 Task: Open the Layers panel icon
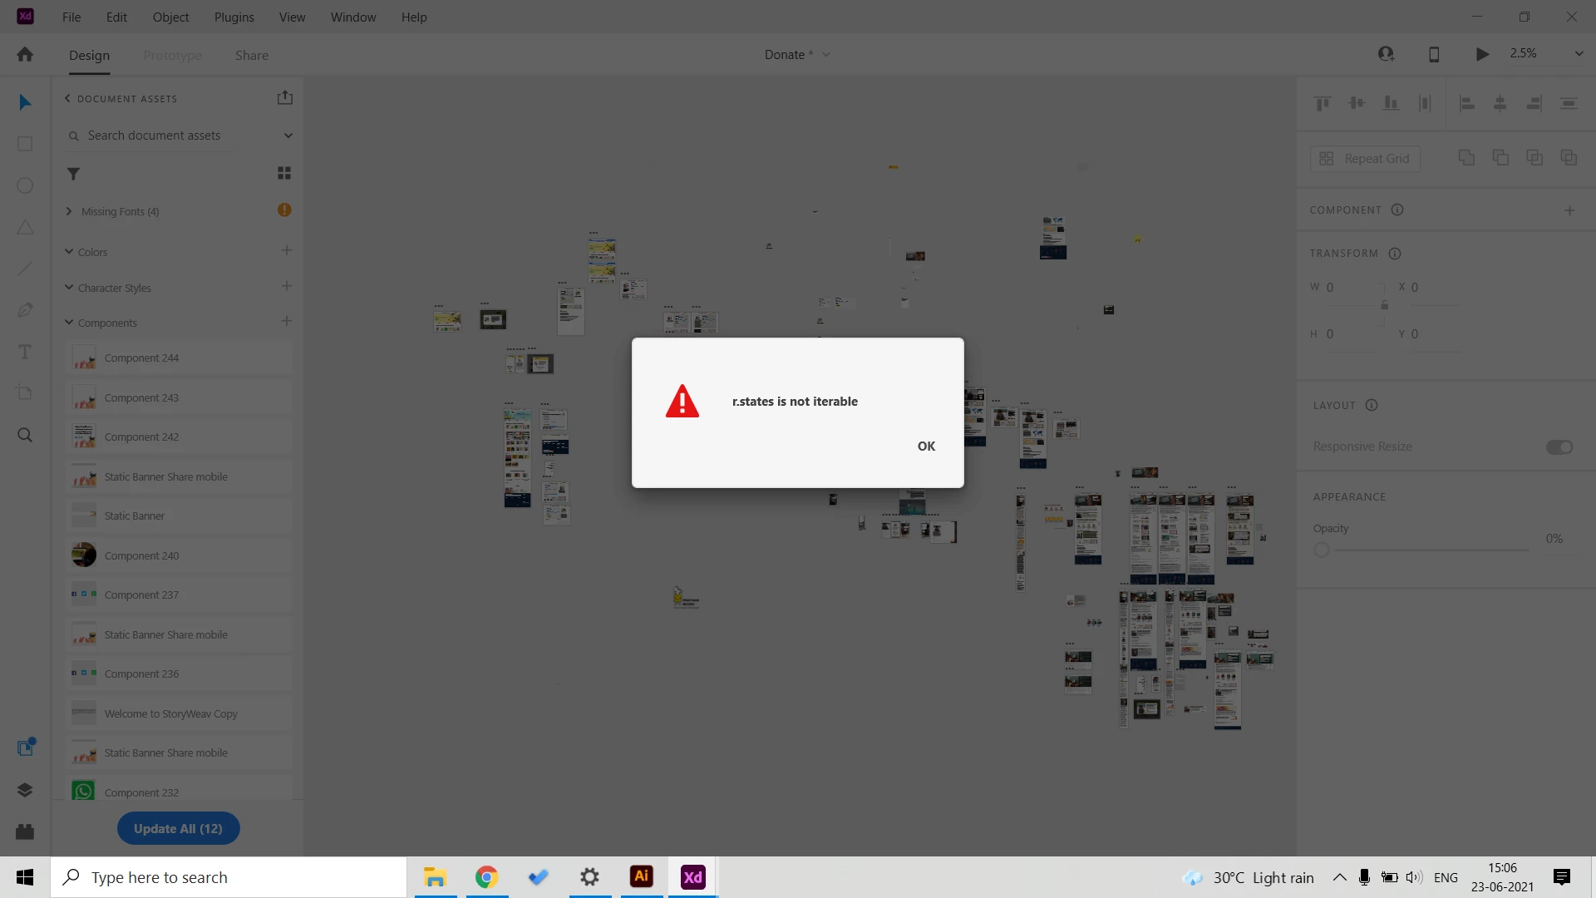pyautogui.click(x=25, y=790)
